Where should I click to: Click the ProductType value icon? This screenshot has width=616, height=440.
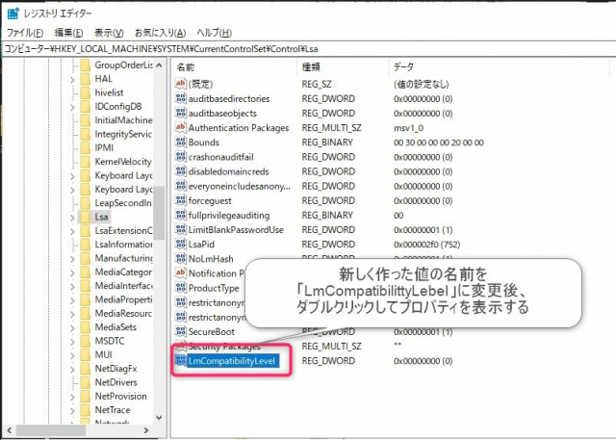coord(180,288)
